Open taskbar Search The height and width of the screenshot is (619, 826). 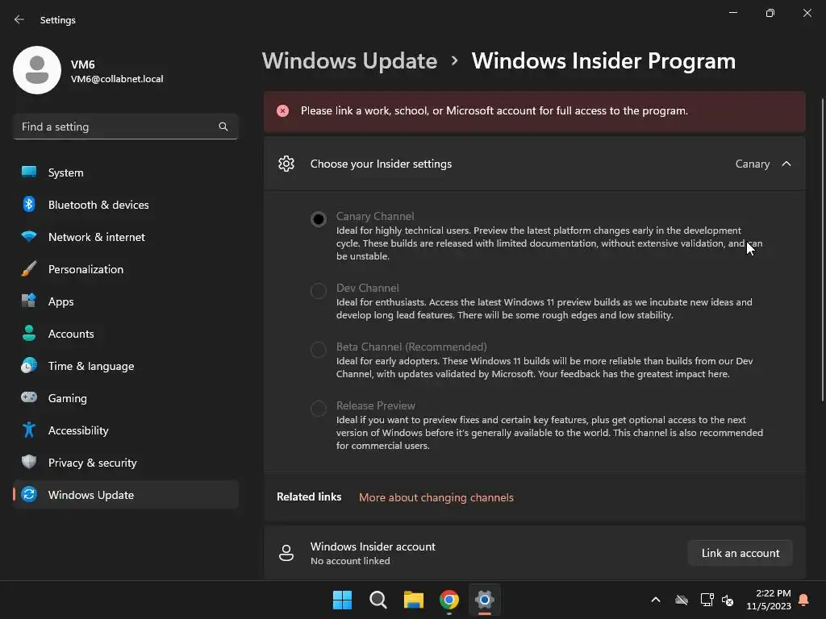378,600
